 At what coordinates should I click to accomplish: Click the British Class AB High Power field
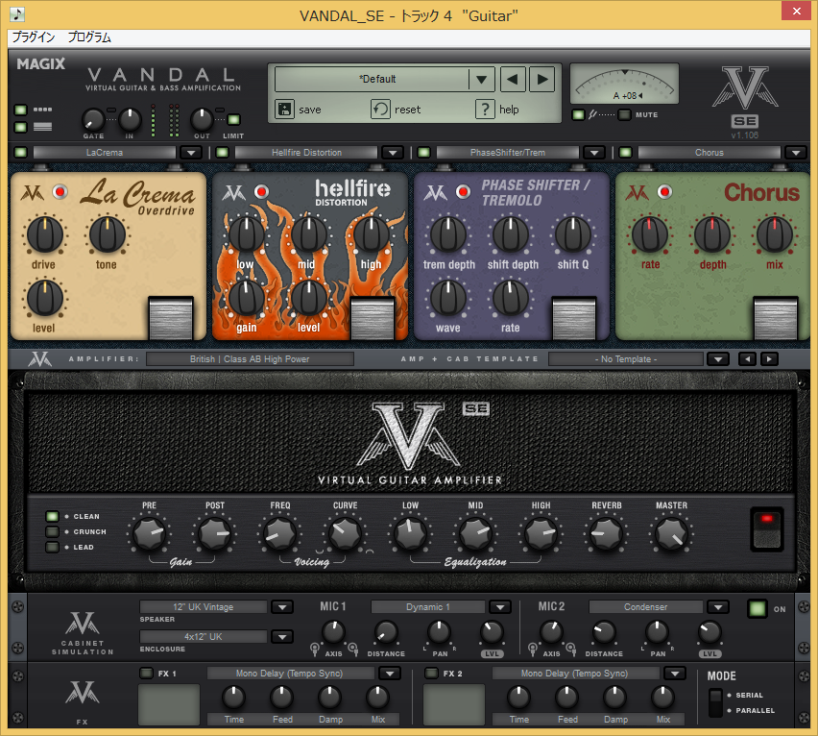250,359
